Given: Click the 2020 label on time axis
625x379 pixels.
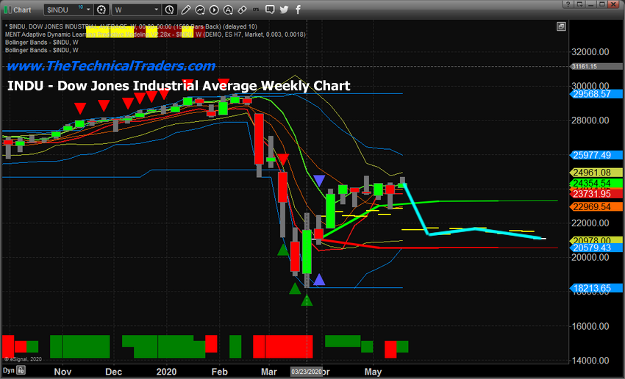Looking at the screenshot, I should [x=166, y=372].
